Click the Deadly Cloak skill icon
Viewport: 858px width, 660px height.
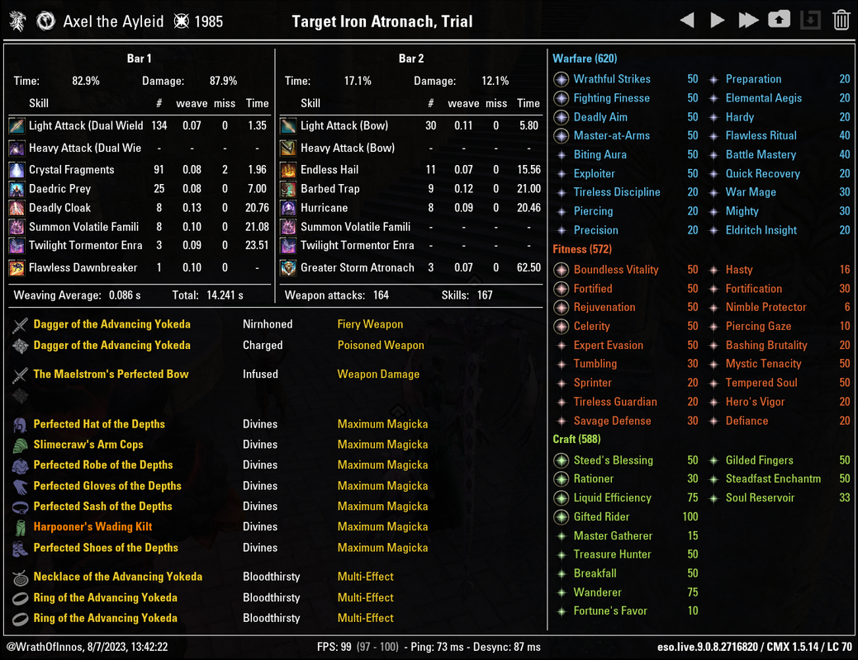[17, 209]
